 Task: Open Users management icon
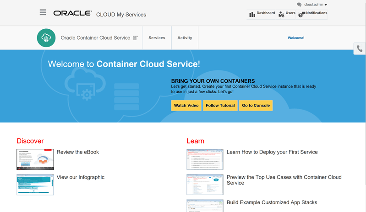tap(281, 15)
